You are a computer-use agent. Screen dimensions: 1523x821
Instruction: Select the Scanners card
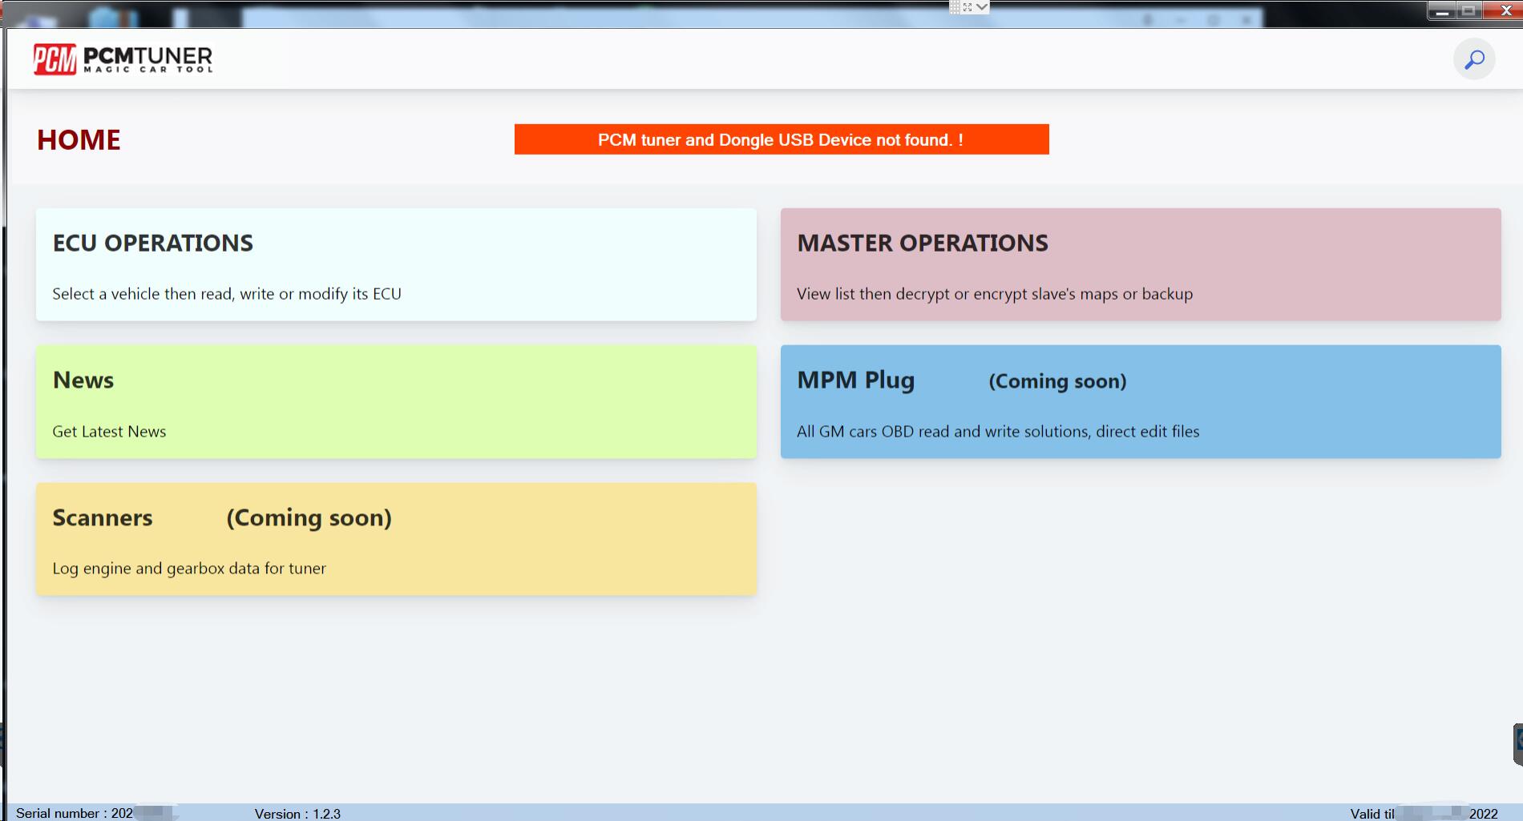pos(396,538)
